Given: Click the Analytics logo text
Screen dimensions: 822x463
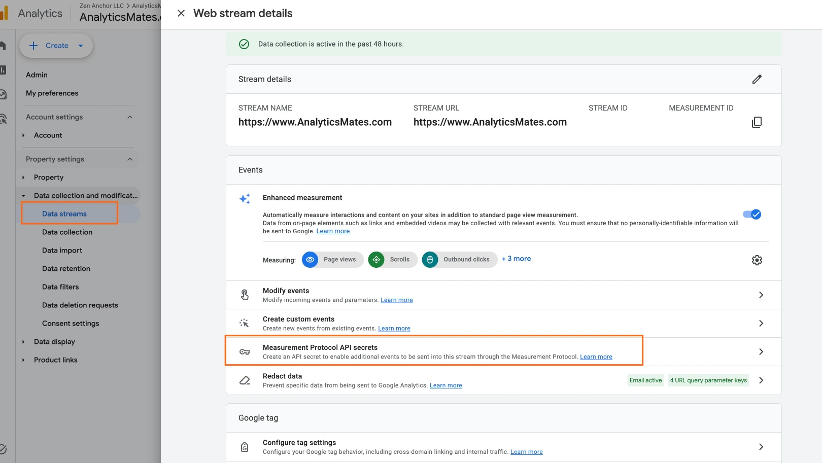Looking at the screenshot, I should (x=40, y=14).
